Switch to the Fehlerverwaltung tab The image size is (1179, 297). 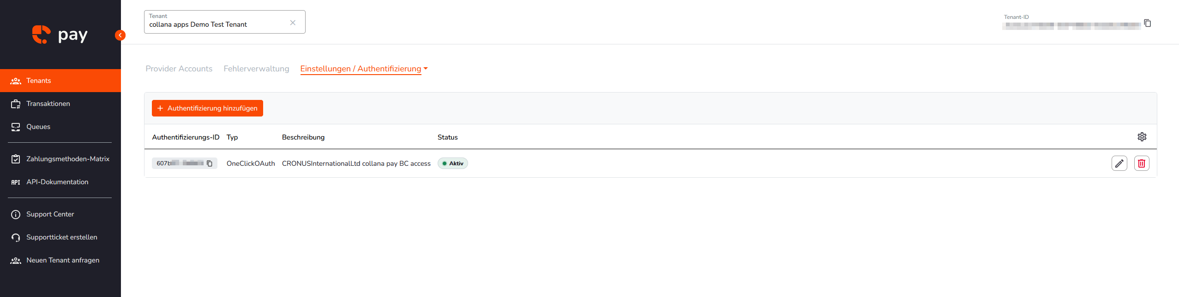(256, 69)
